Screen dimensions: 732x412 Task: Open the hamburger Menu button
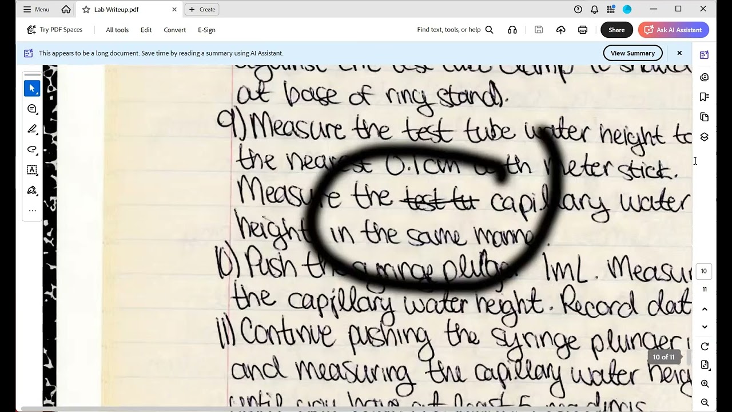(x=35, y=9)
